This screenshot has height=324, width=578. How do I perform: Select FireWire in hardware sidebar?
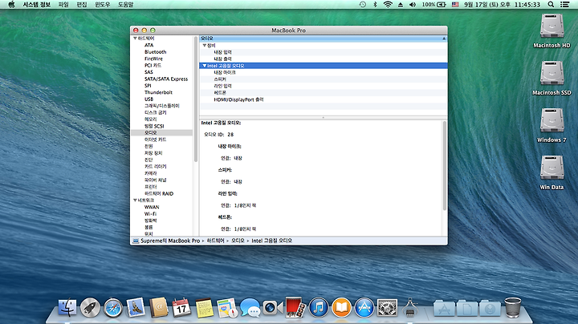(153, 59)
